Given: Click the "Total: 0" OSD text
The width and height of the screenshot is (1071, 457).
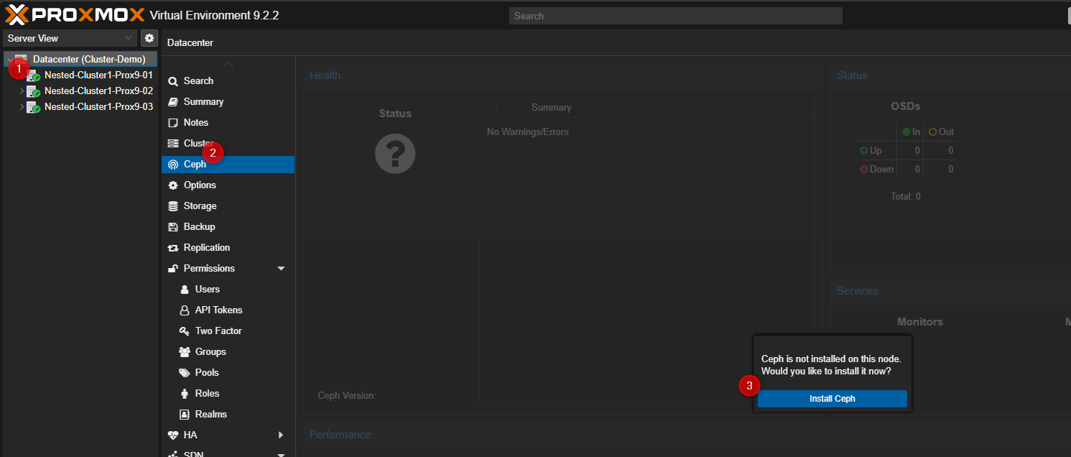Looking at the screenshot, I should pos(905,196).
